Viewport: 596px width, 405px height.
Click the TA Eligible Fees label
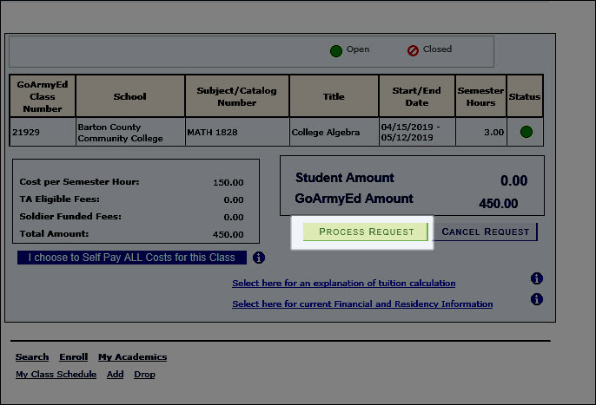(x=59, y=199)
